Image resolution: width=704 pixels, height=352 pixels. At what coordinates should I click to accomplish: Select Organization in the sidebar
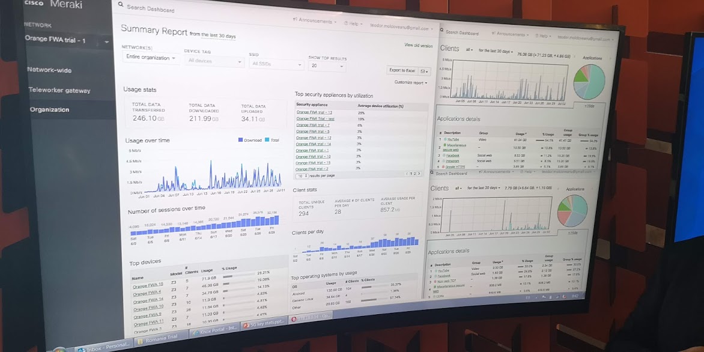[x=49, y=109]
